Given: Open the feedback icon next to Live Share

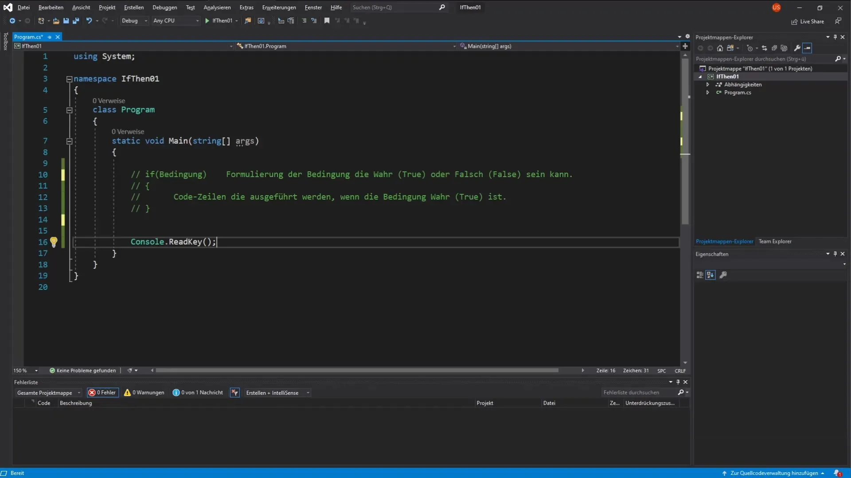Looking at the screenshot, I should (x=838, y=21).
